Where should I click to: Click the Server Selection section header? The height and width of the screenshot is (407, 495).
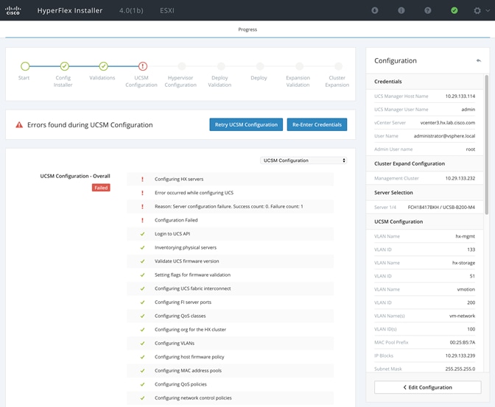point(425,192)
